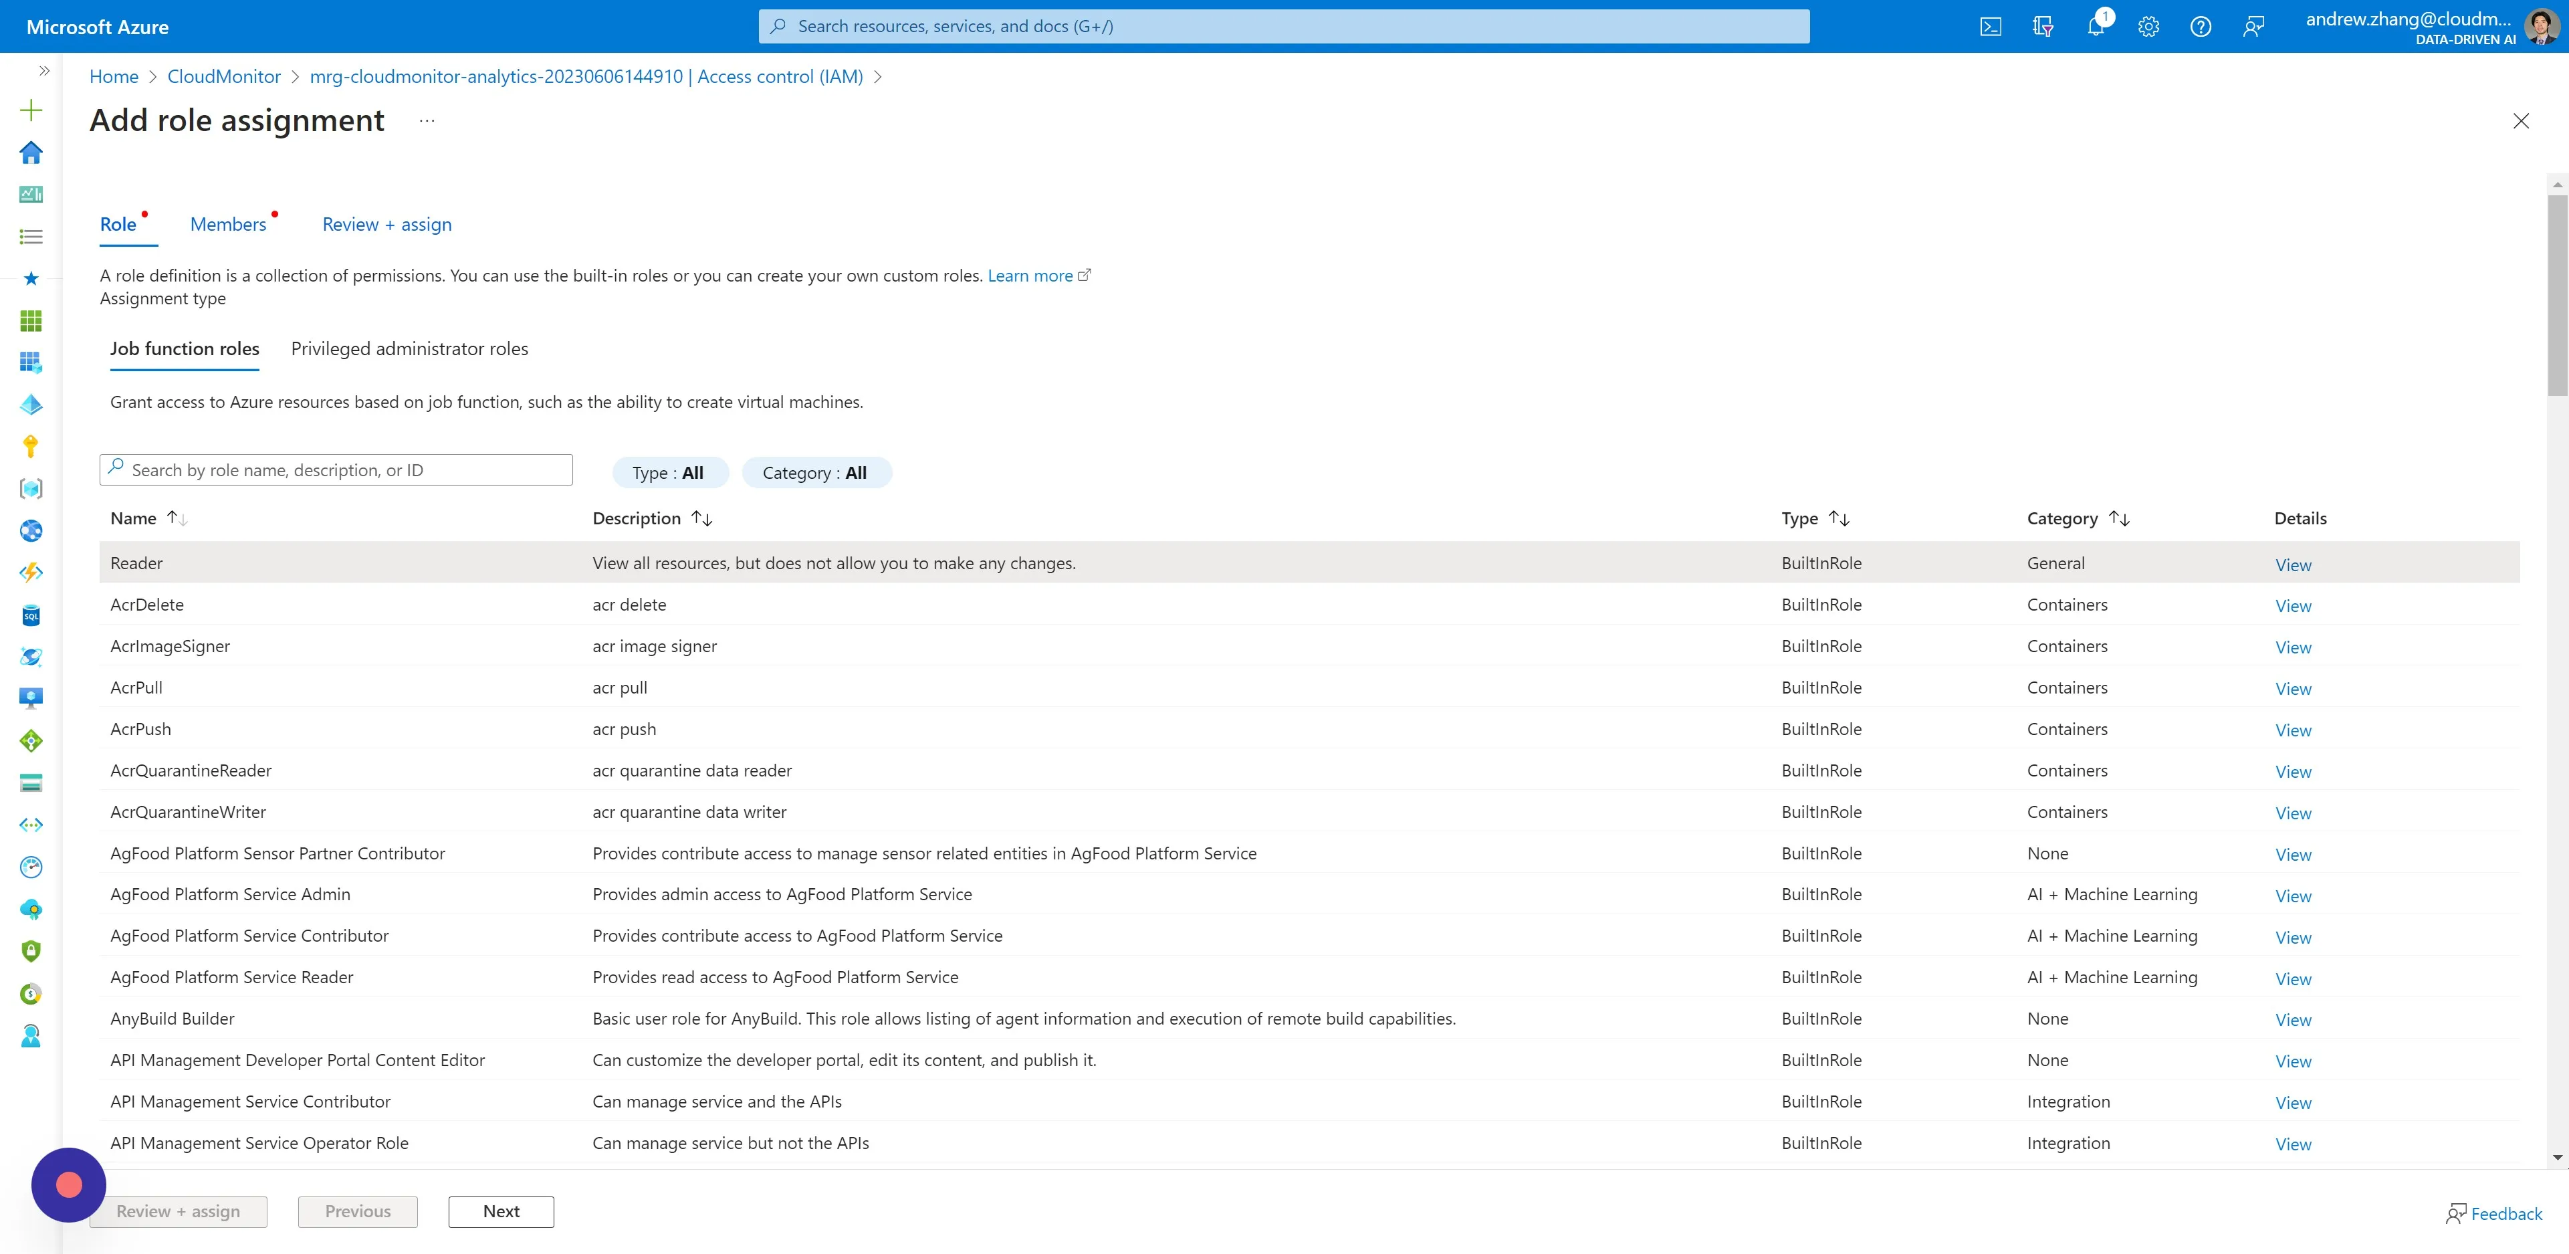The height and width of the screenshot is (1254, 2569).
Task: Open Favorites star icon in sidebar
Action: click(31, 278)
